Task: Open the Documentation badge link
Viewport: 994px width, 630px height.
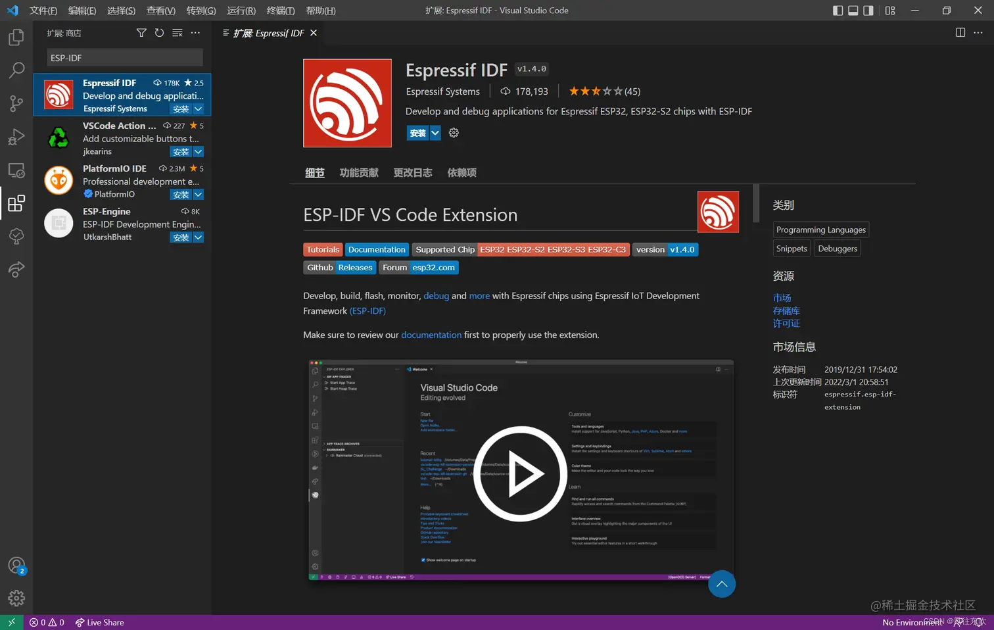Action: pos(377,250)
